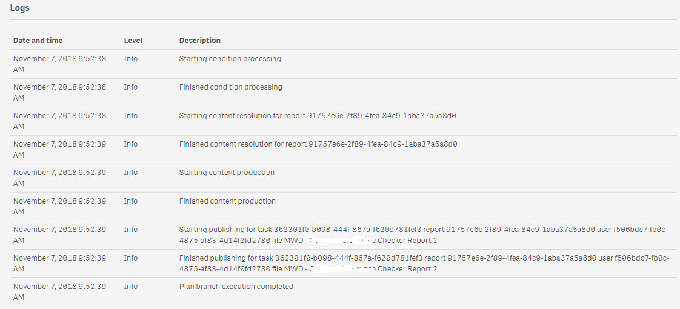Image resolution: width=680 pixels, height=309 pixels.
Task: Click the Finished publishing for task description
Action: coord(424,263)
